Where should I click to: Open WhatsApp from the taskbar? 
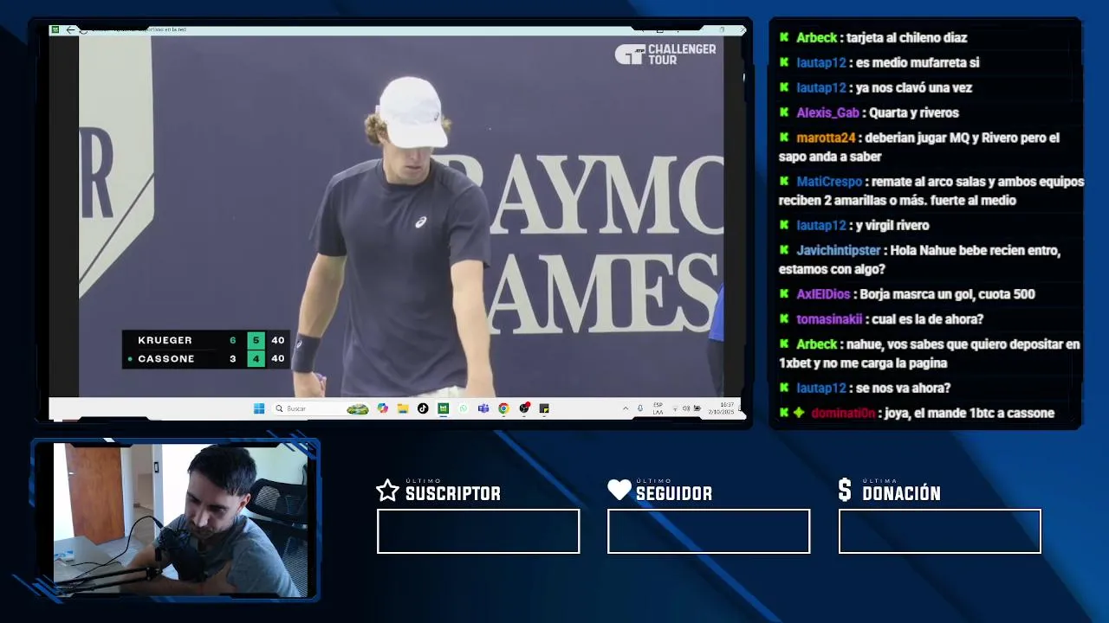(x=464, y=408)
